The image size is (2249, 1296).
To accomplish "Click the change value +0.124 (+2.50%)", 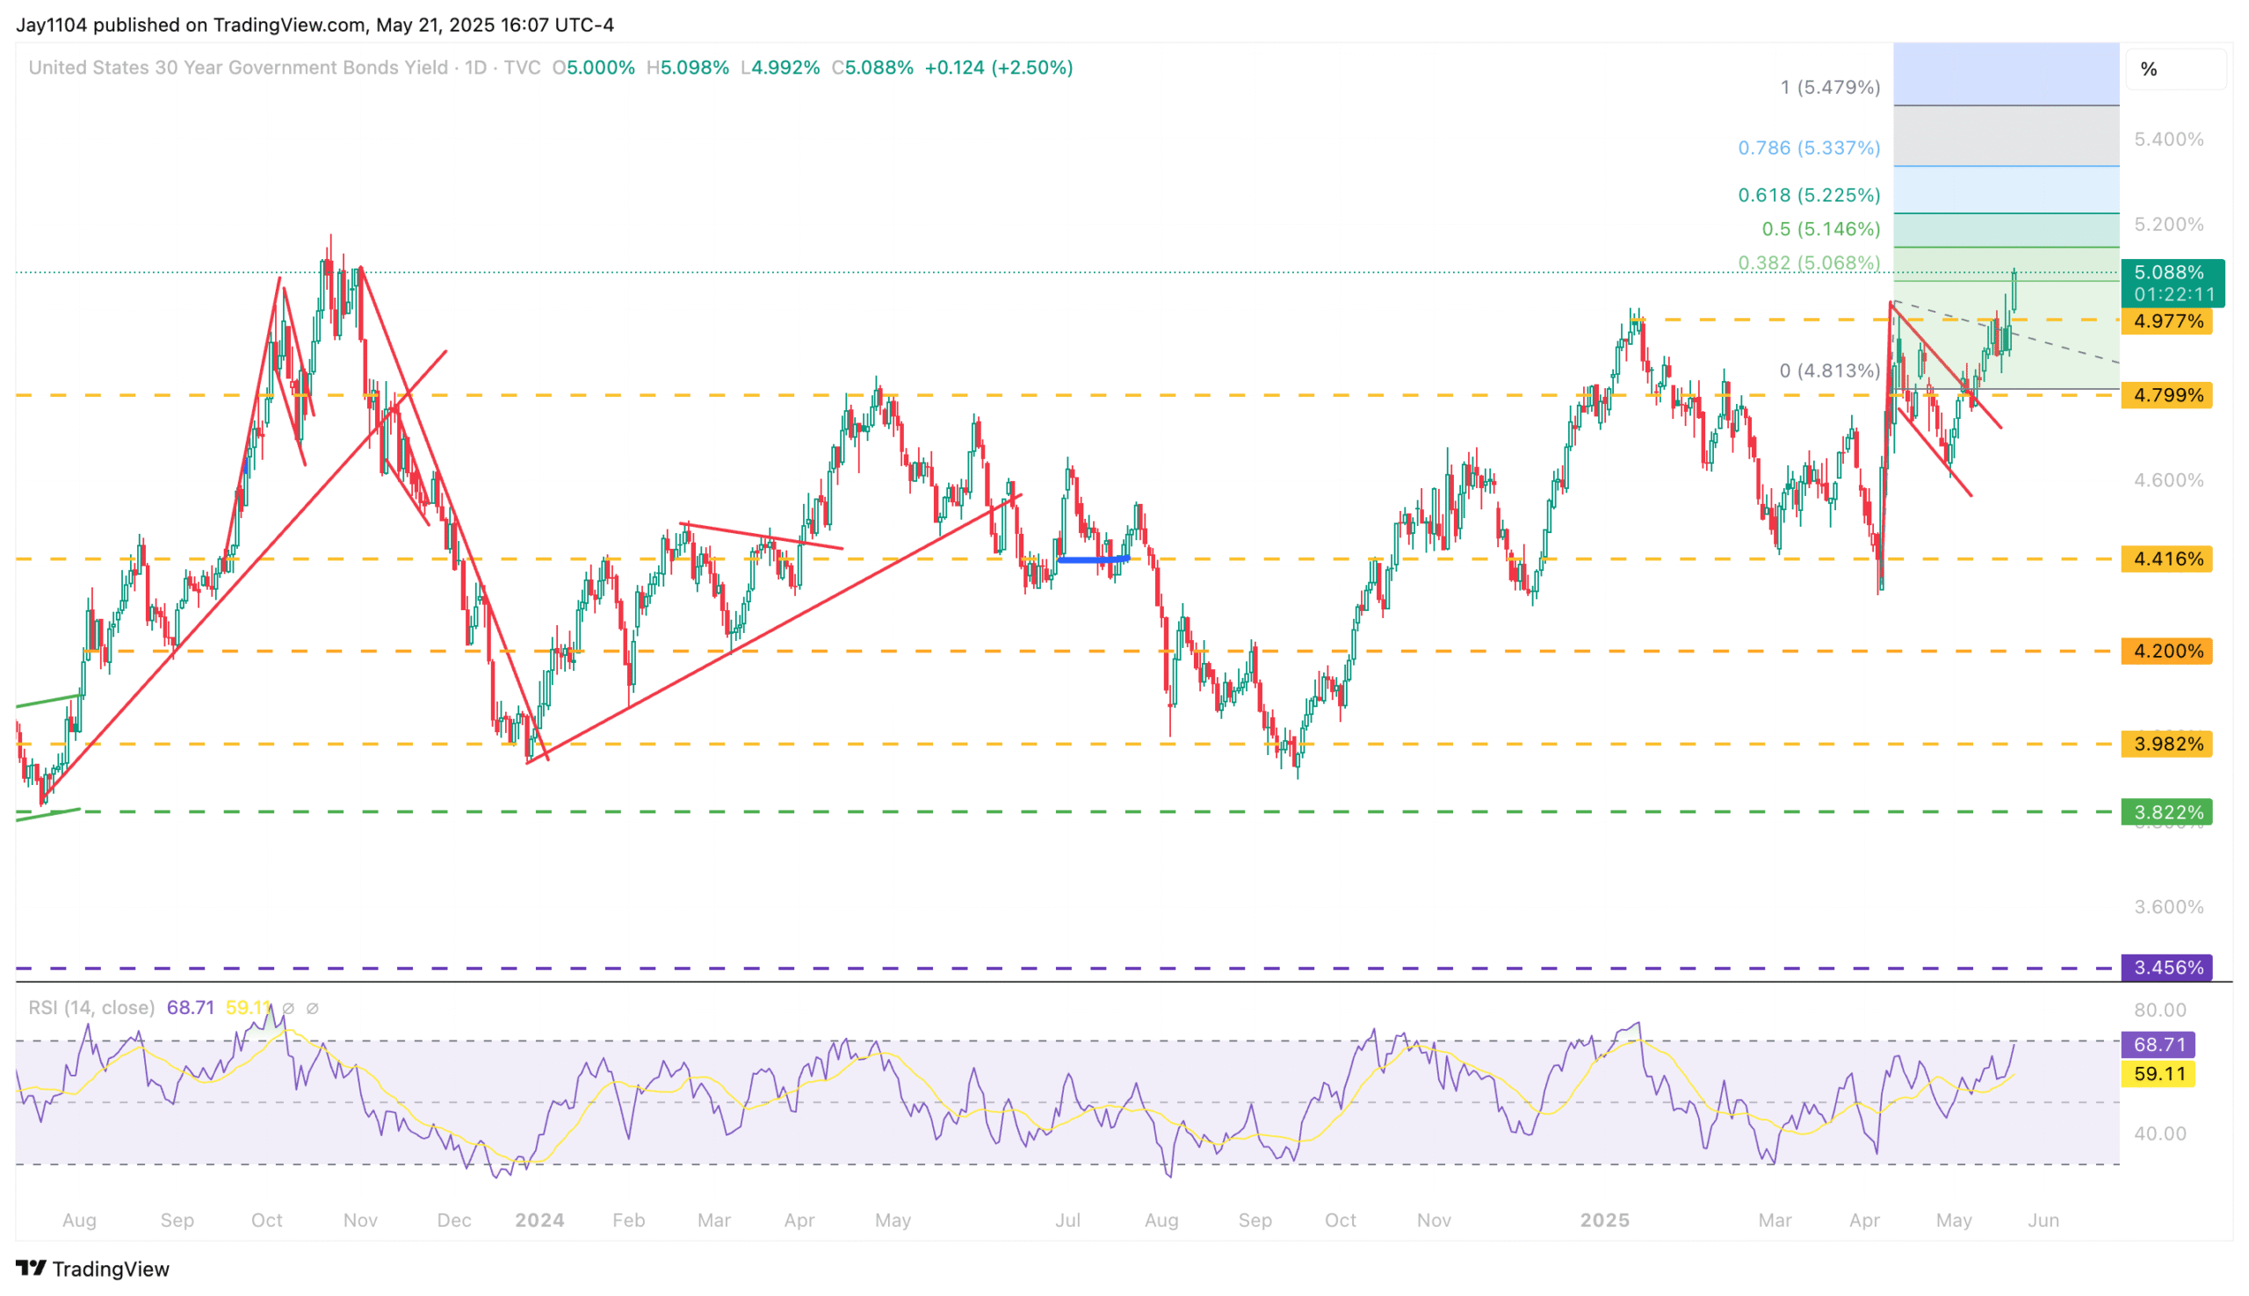I will 999,68.
